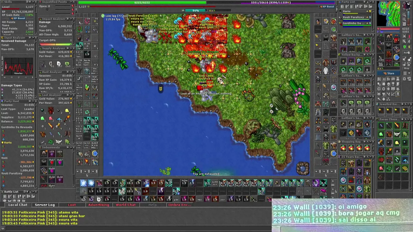
Task: Collapse the Imbuements panel
Action: (x=71, y=147)
